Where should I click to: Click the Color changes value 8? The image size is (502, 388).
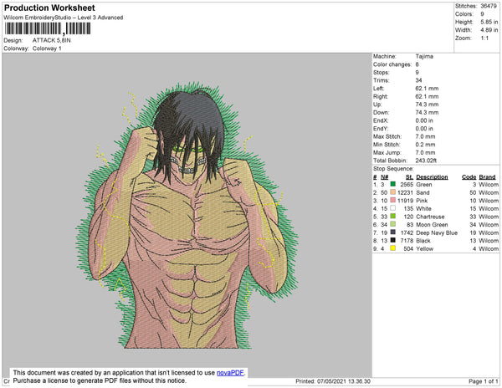point(417,64)
